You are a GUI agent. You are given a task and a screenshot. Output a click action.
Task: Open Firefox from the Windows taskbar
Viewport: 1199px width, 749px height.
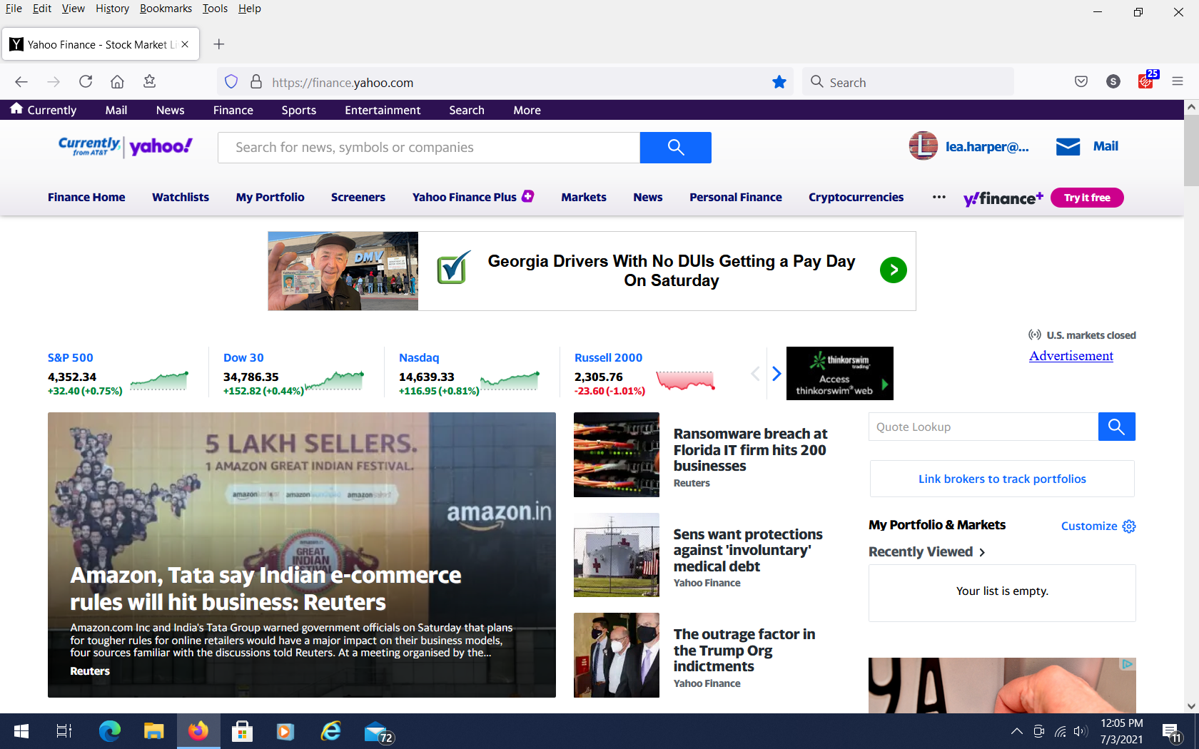[x=198, y=731]
